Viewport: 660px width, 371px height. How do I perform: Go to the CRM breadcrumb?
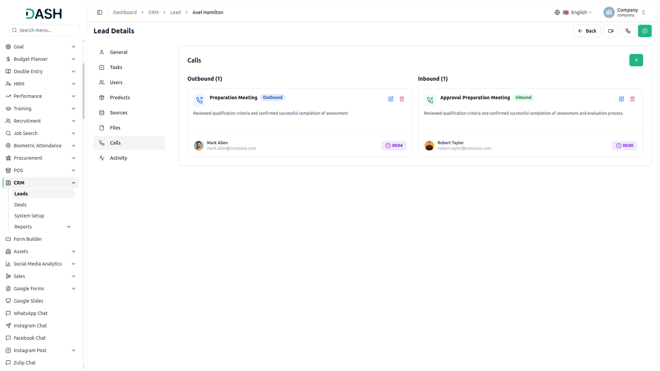coord(153,12)
